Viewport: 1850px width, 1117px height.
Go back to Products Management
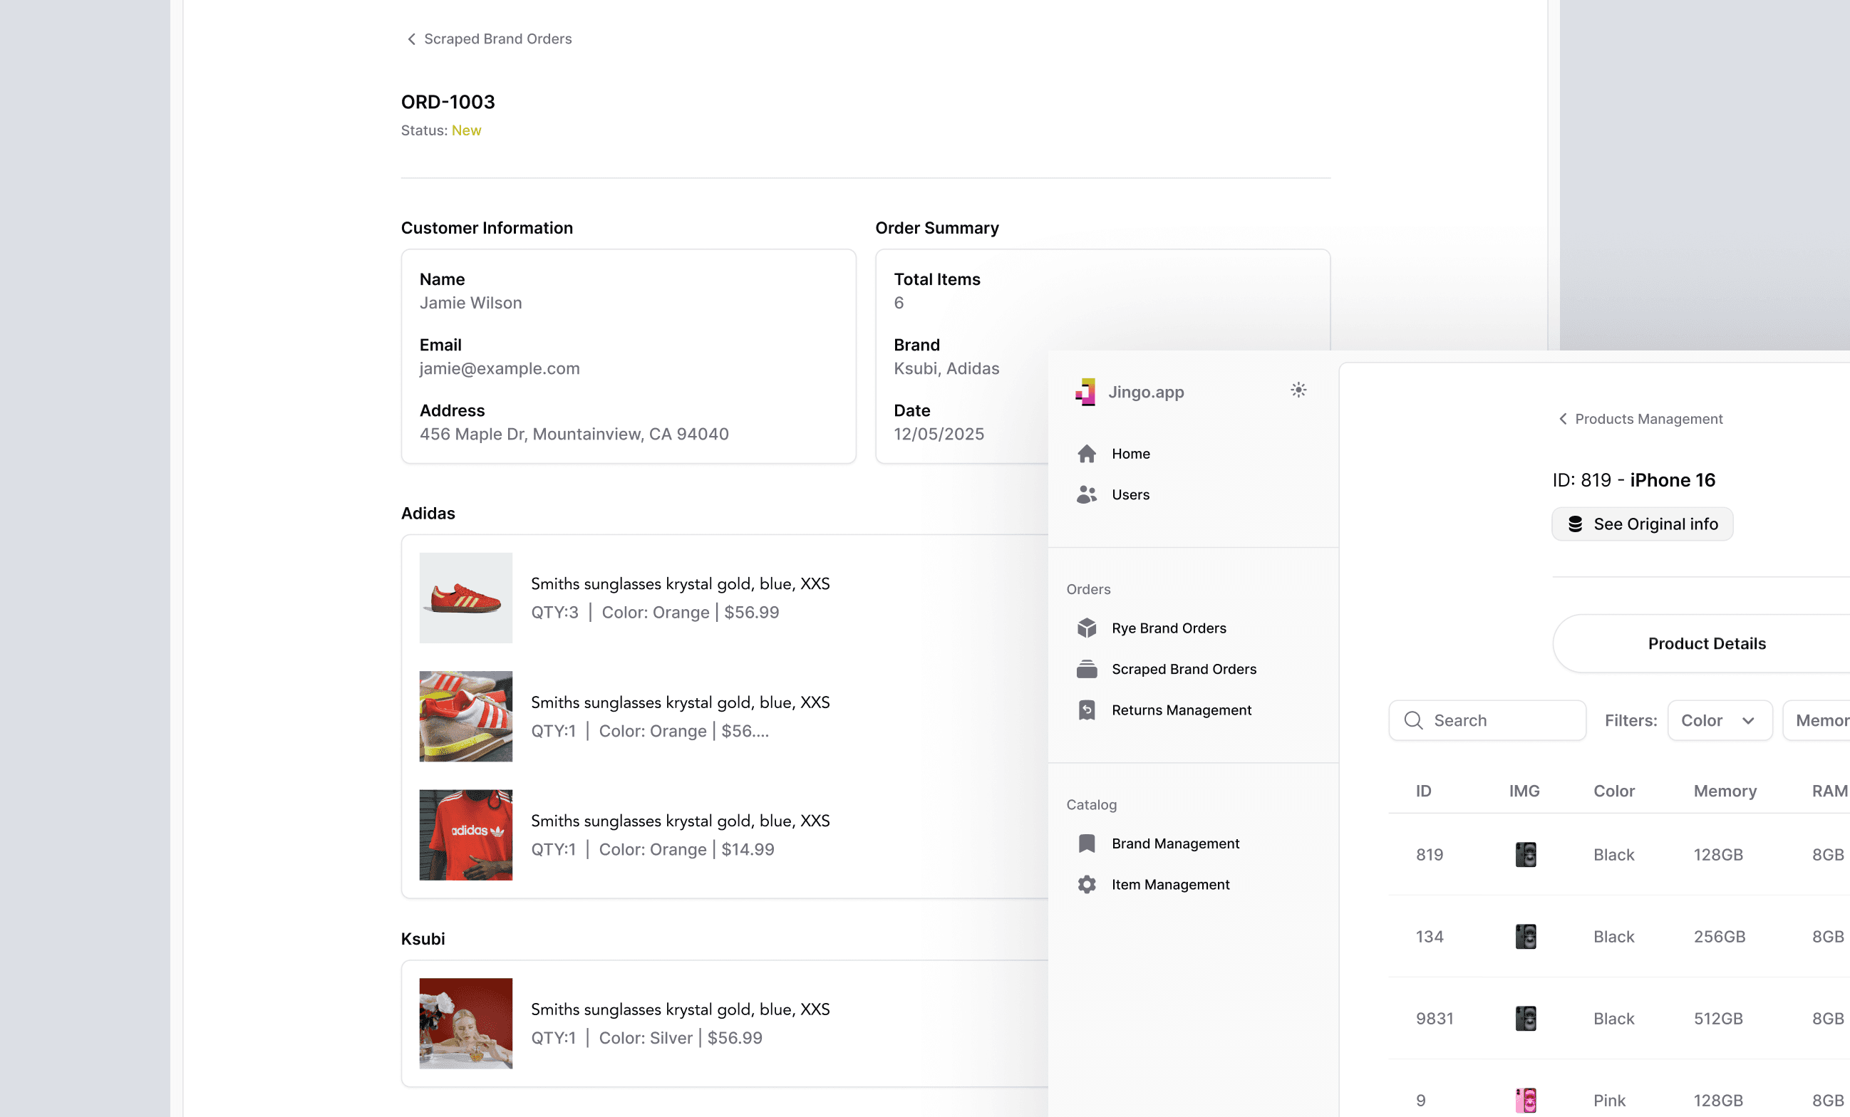pos(1640,419)
